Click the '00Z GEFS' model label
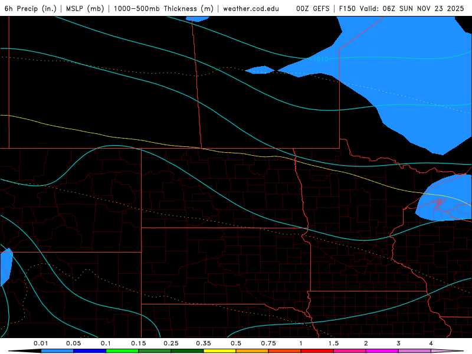 [x=313, y=8]
